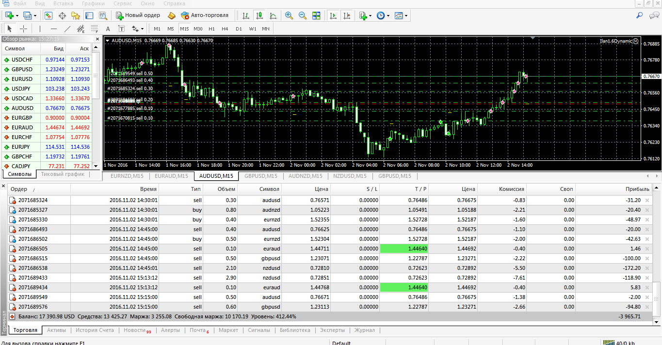Viewport: 662px width, 345px height.
Task: Draw a horizontal line tool
Action: pos(54,29)
